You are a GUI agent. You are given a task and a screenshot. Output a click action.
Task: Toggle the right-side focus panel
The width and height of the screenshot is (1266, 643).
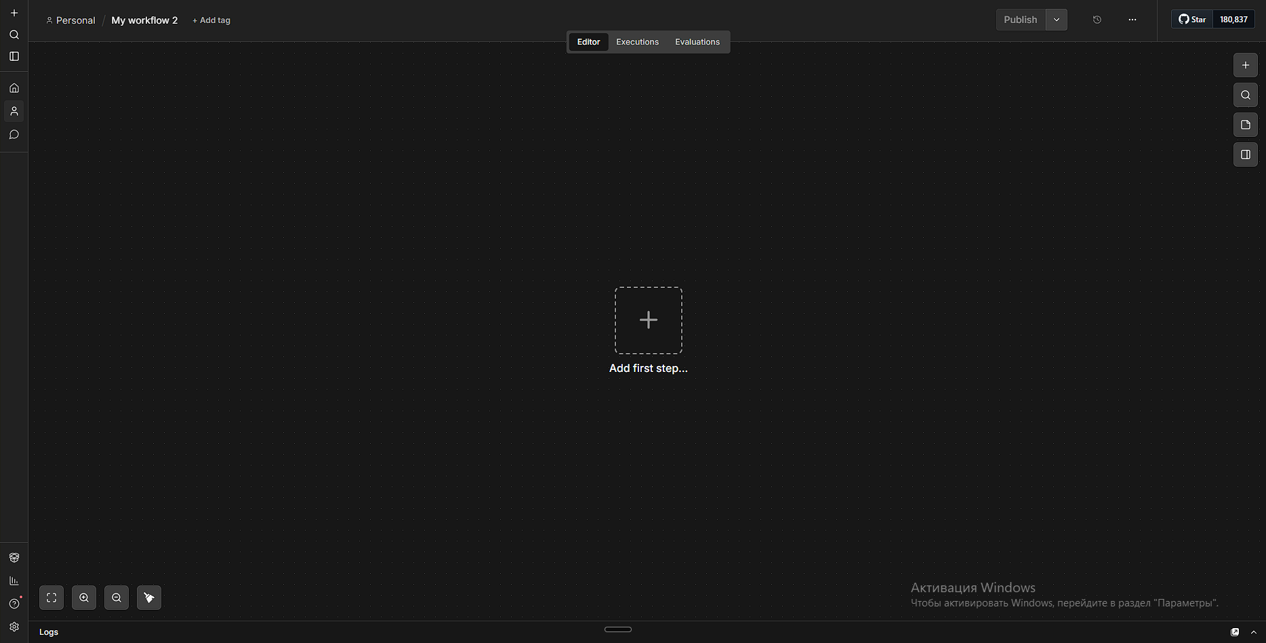point(1245,154)
